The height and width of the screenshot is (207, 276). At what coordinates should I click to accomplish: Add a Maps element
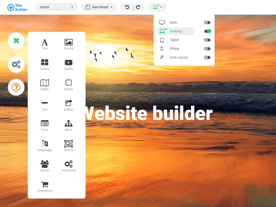(44, 85)
